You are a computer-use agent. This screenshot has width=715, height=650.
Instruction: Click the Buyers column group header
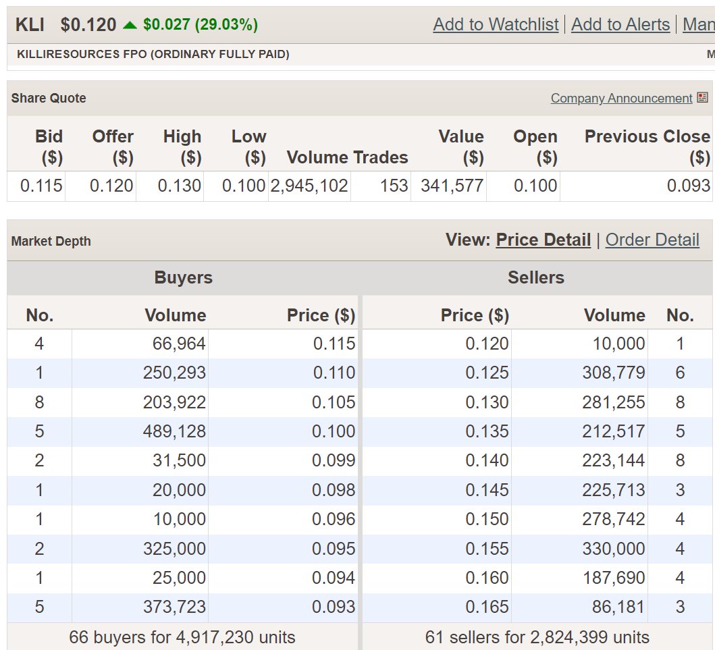(x=184, y=277)
